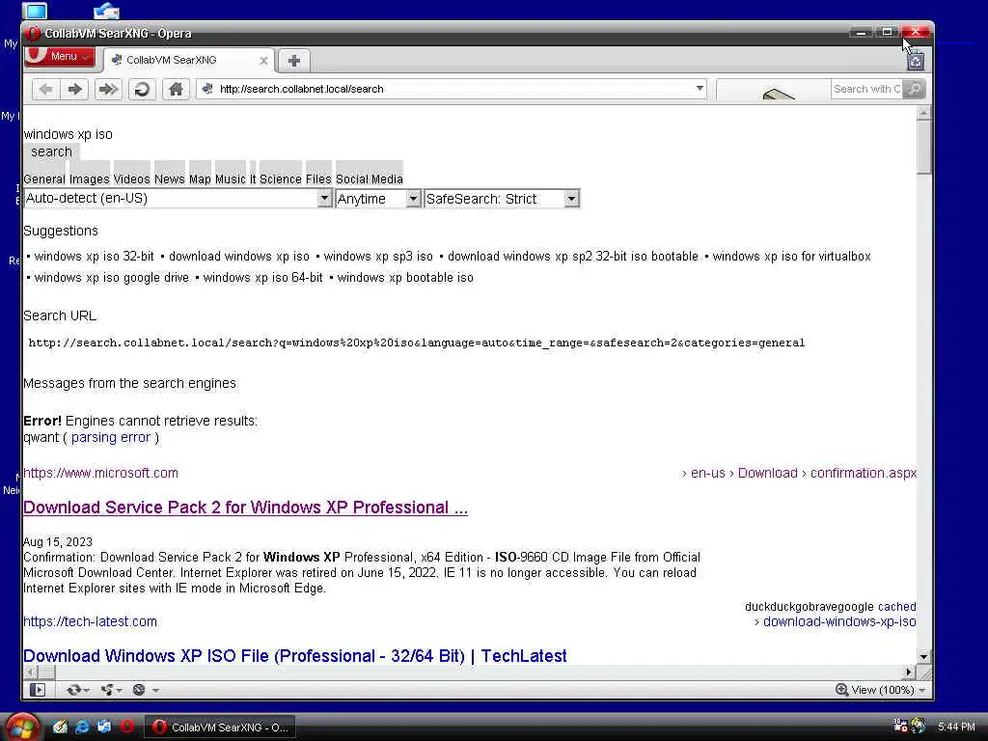Click the search button under the query
The width and height of the screenshot is (988, 741).
[52, 151]
